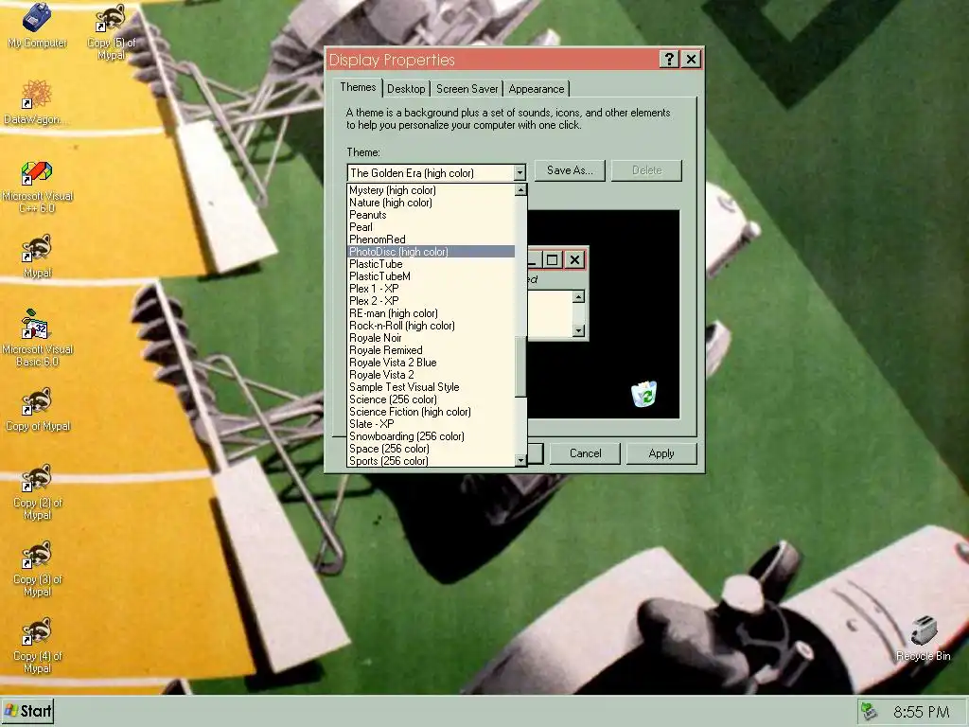Click the theme list scroll up arrow
Image resolution: width=969 pixels, height=727 pixels.
coord(520,189)
